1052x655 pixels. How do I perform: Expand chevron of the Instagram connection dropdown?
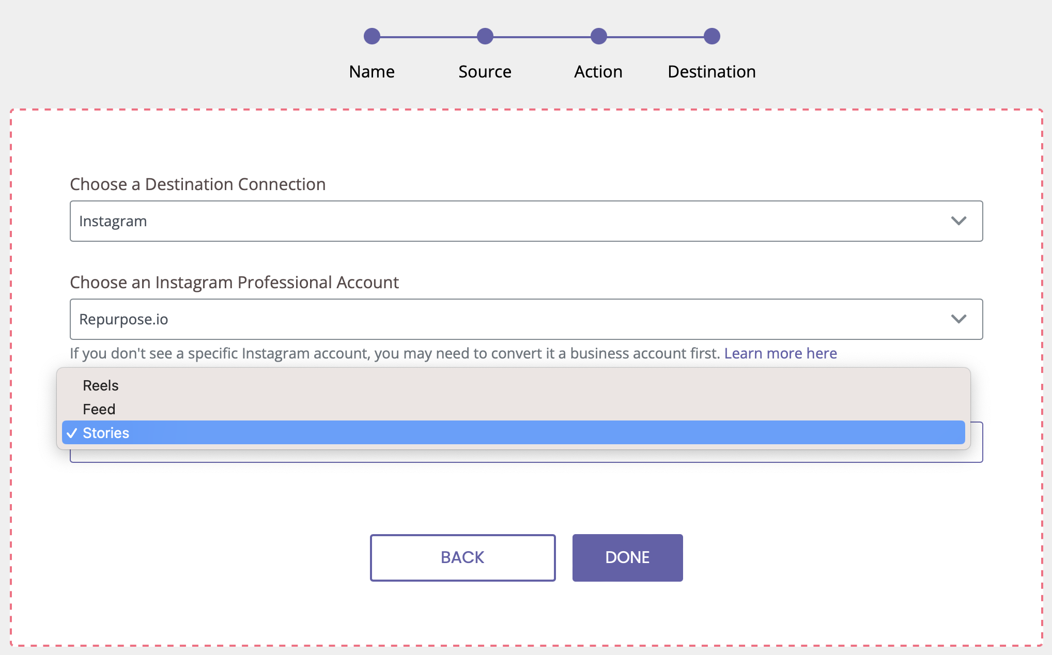pos(958,221)
